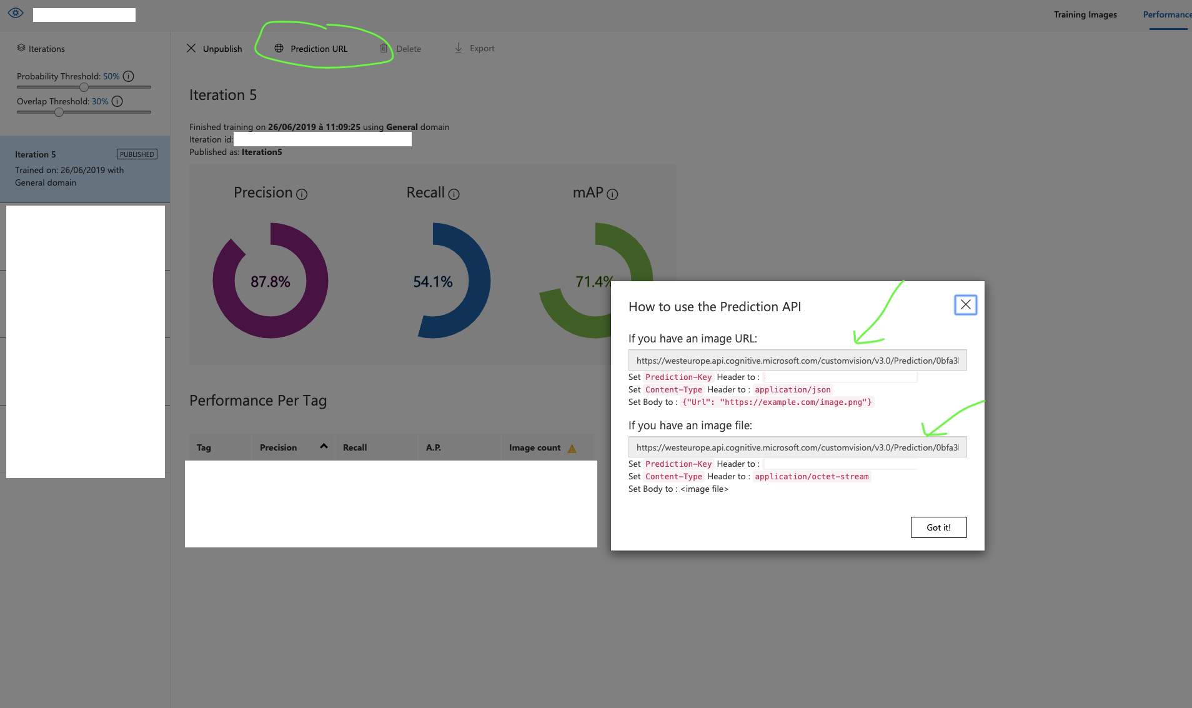Select the image URL prediction endpoint field
Screen dimensions: 1192x708
(x=797, y=361)
